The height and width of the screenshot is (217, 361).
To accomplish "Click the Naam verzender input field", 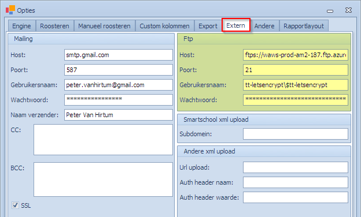I will point(119,115).
